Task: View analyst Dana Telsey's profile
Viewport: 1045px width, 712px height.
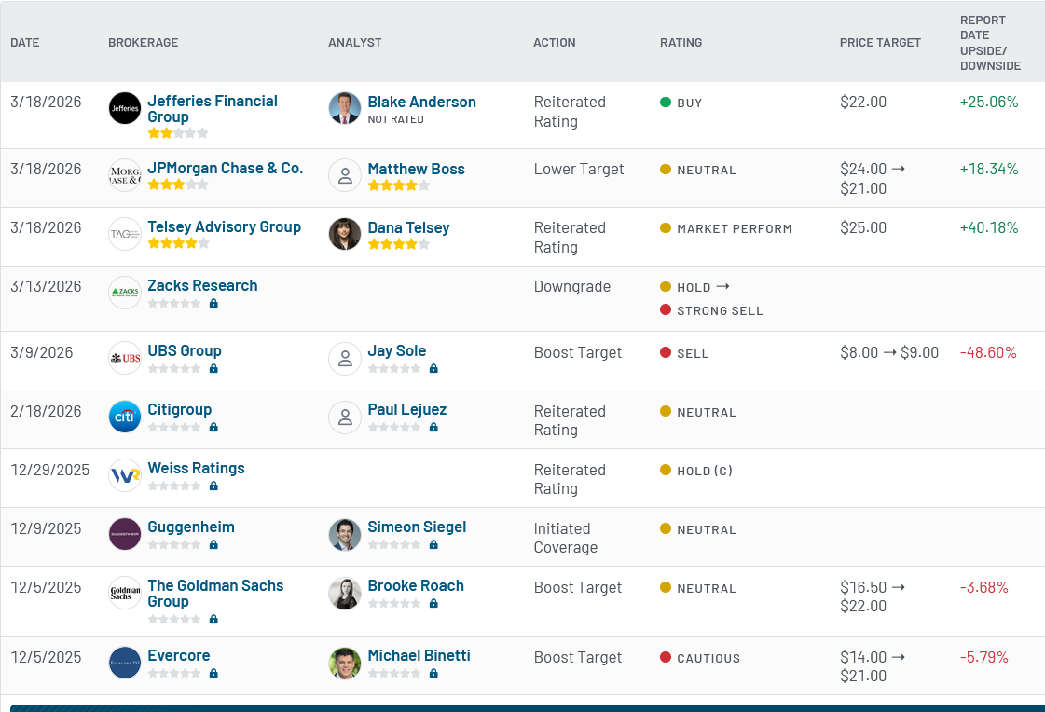Action: [x=408, y=227]
